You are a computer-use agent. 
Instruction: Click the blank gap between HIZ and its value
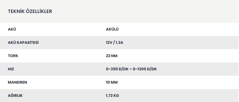(60, 69)
